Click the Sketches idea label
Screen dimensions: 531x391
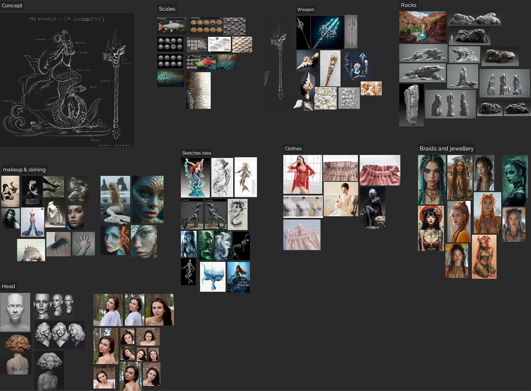click(196, 153)
